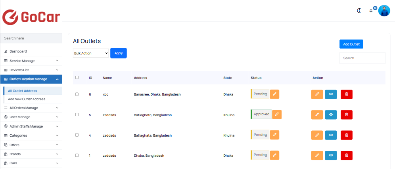Click Admin Staffs Manage person icon

click(6, 126)
